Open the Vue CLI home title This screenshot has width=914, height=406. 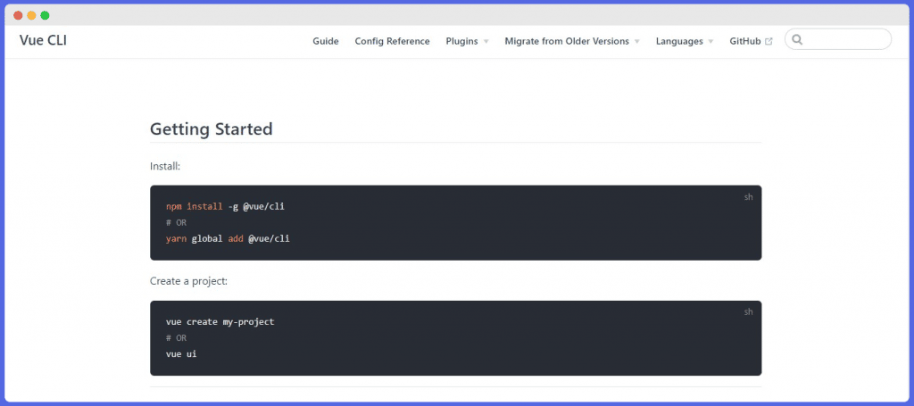pos(43,41)
